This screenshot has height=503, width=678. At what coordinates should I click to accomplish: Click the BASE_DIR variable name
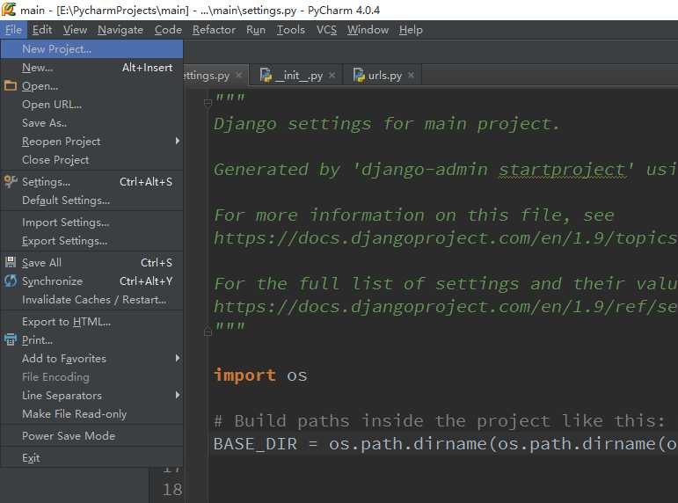[x=256, y=444]
